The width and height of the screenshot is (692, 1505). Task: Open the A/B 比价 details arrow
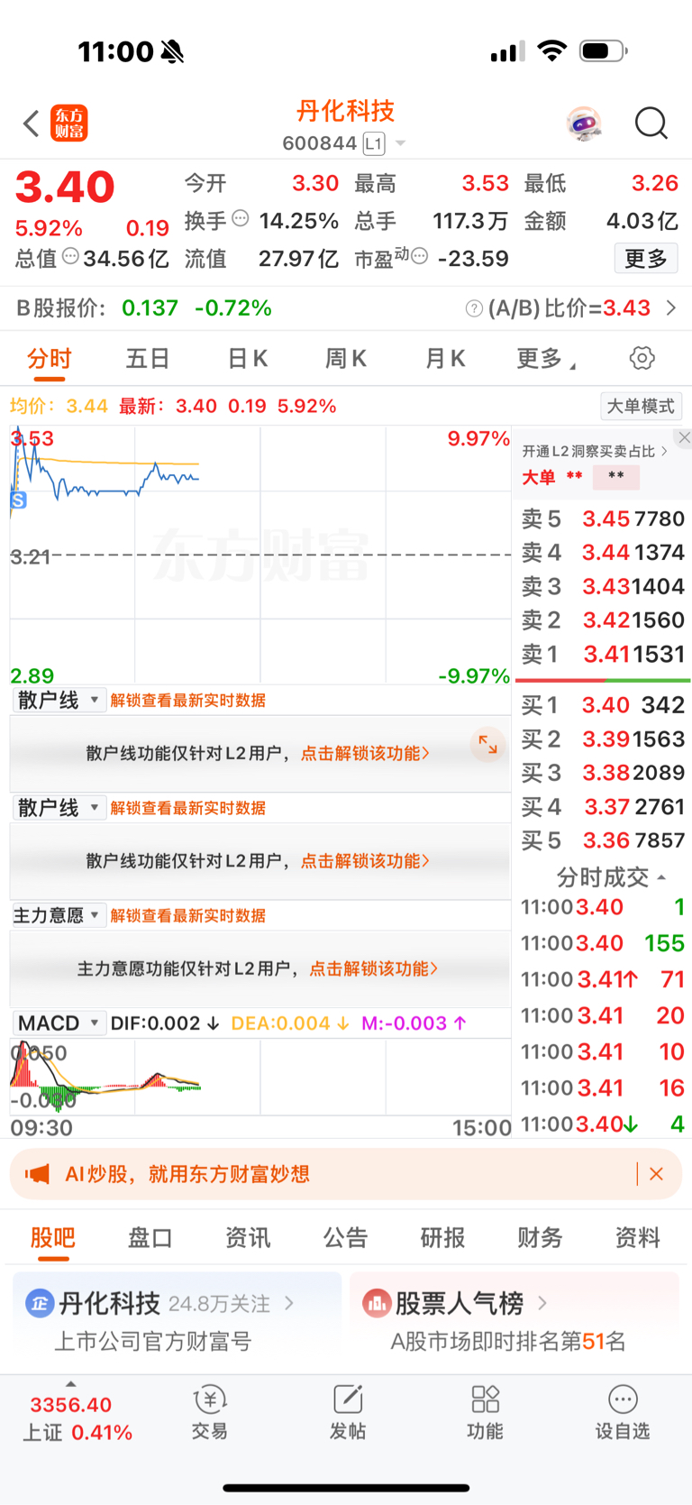pos(671,308)
